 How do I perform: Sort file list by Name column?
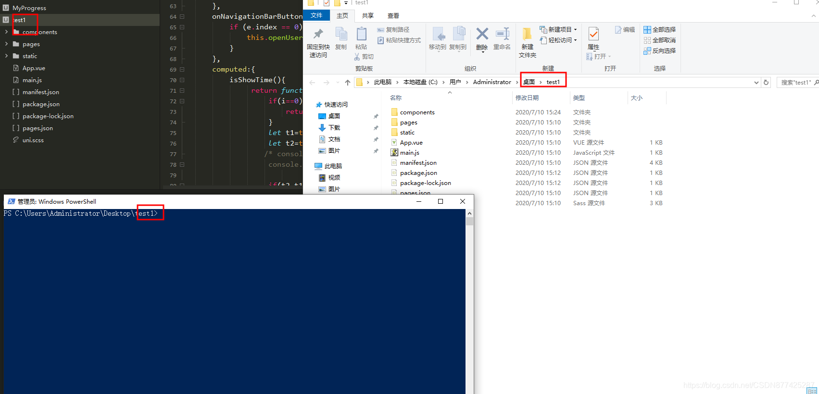point(396,98)
